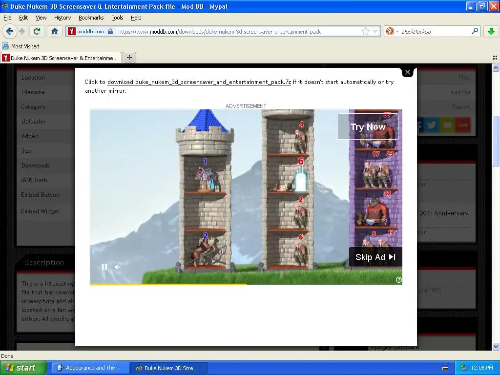Select the Duke Nukem 3D Screensaver browser tab

(x=61, y=58)
